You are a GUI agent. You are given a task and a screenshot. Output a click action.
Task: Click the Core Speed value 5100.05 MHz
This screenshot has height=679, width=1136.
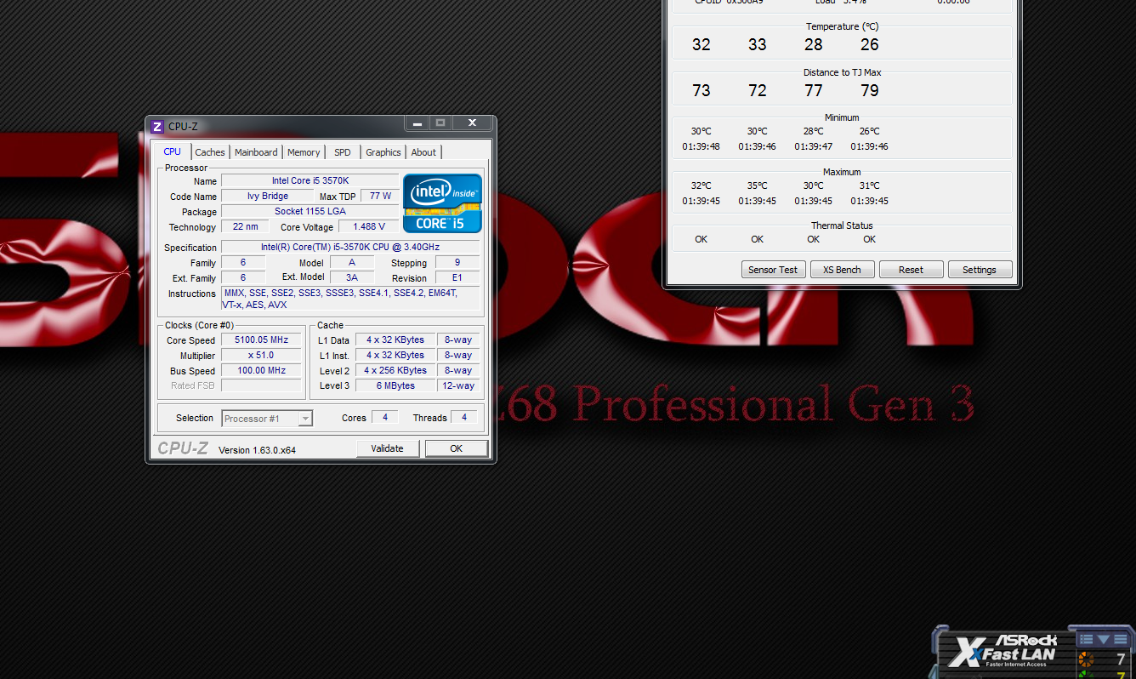click(x=262, y=339)
